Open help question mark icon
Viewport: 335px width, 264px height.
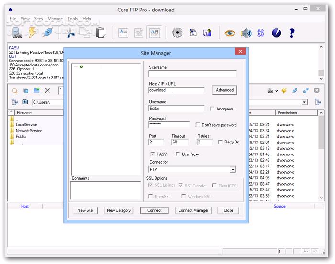pos(292,33)
